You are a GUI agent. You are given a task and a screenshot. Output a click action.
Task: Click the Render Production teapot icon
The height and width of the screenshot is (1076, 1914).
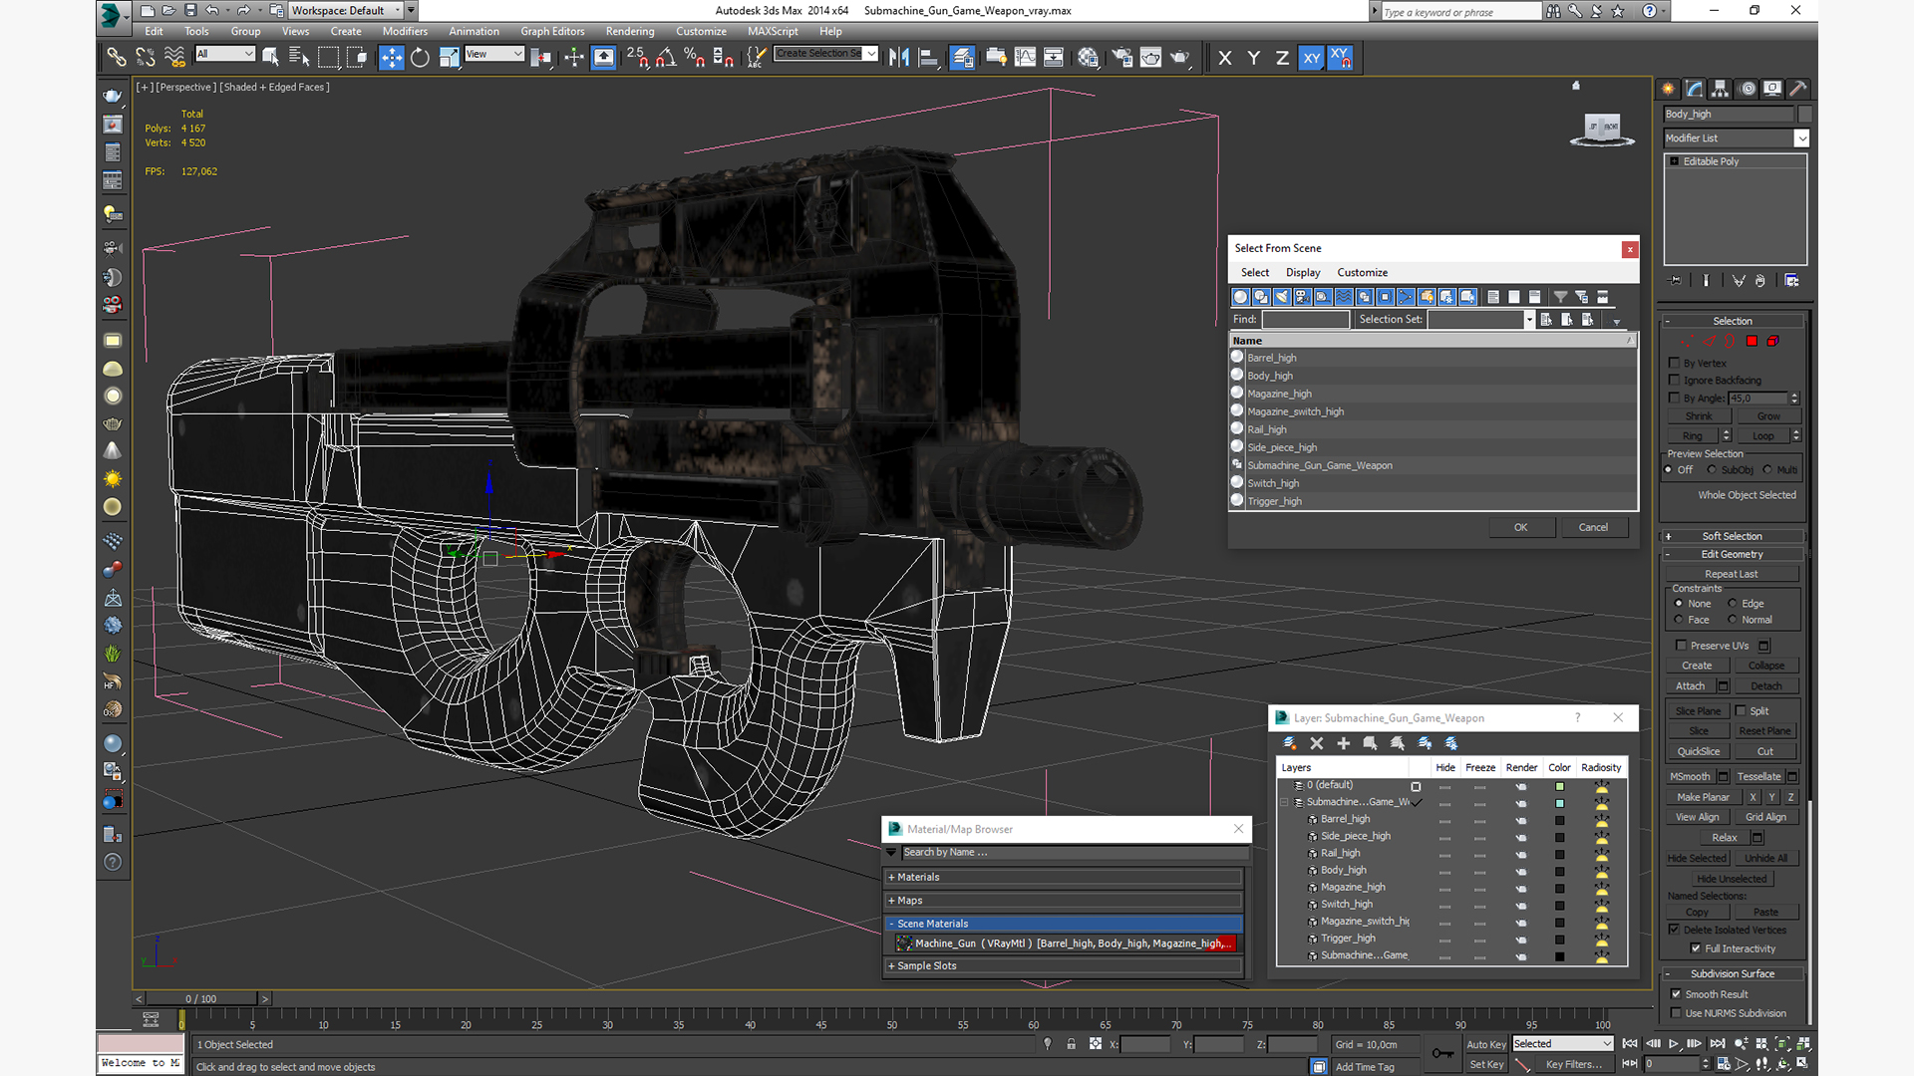tap(1180, 58)
